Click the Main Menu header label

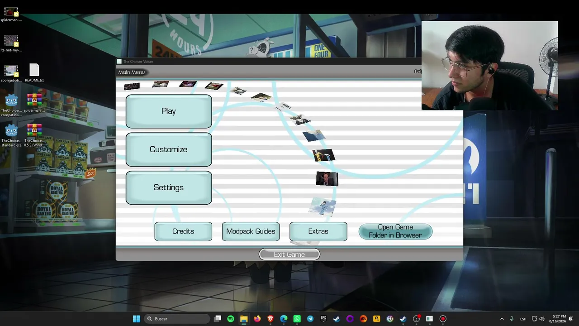click(x=132, y=72)
